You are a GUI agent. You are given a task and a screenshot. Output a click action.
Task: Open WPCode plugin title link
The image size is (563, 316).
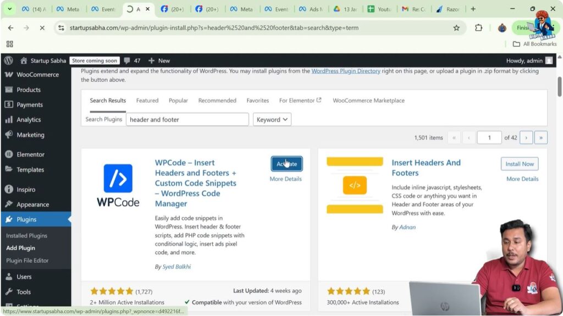(x=196, y=183)
